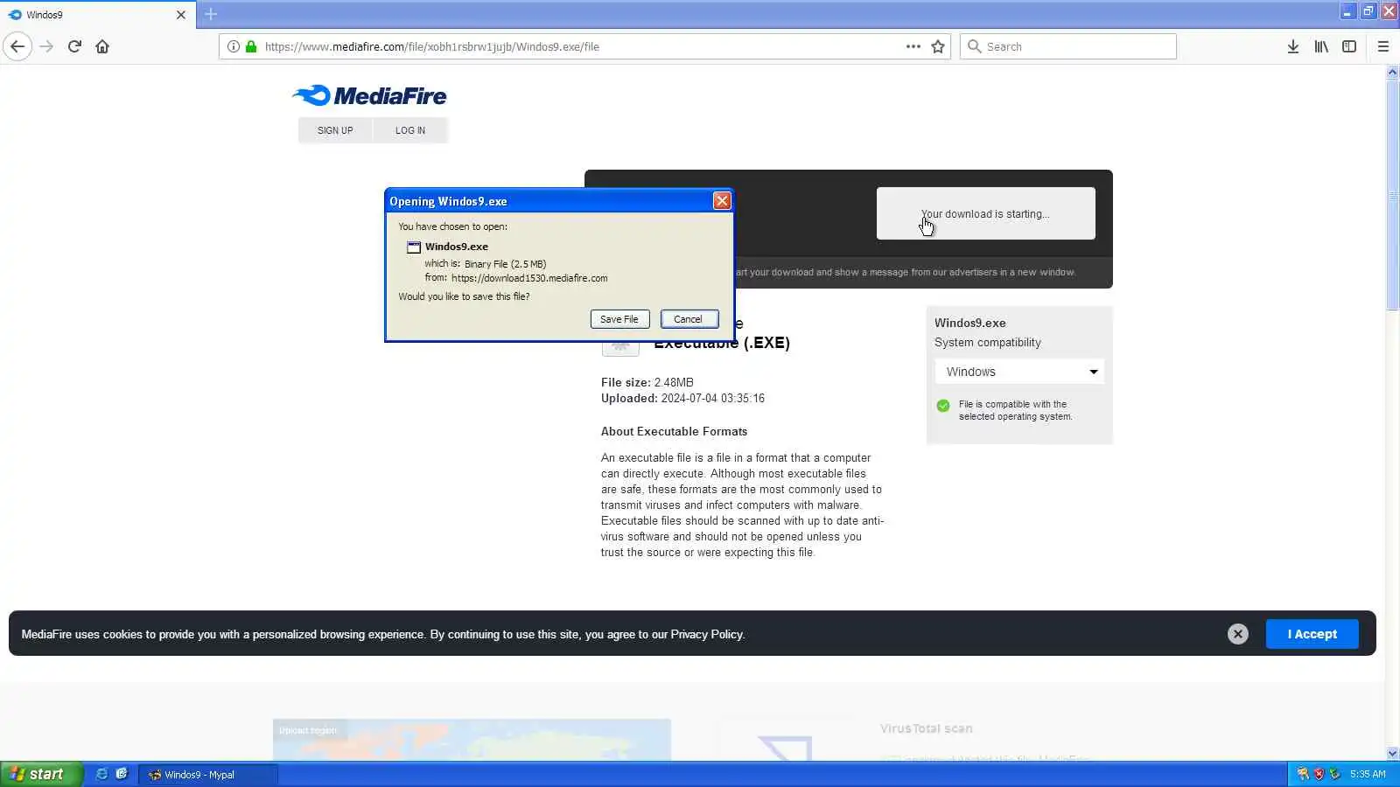This screenshot has width=1400, height=787.
Task: Click the Your download is starting button
Action: (x=985, y=213)
